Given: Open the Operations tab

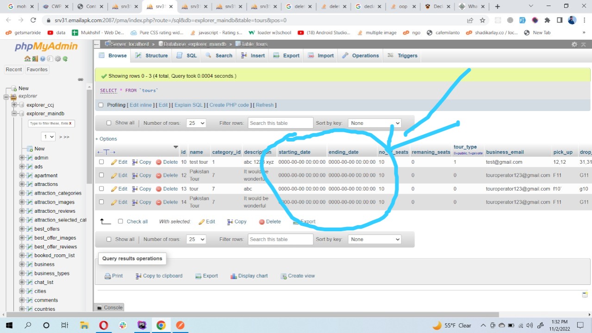Looking at the screenshot, I should 361,55.
